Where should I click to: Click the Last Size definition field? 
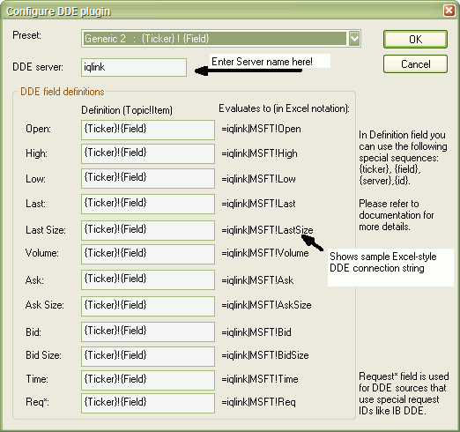coord(148,230)
